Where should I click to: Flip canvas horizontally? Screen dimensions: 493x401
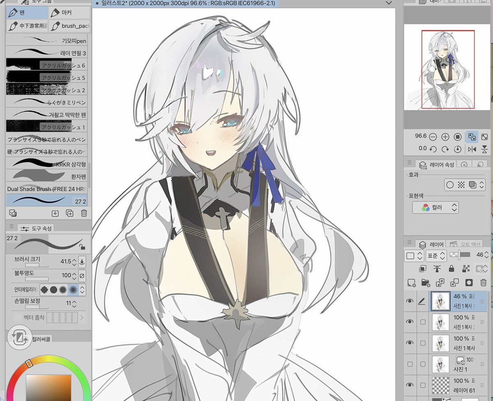[472, 149]
